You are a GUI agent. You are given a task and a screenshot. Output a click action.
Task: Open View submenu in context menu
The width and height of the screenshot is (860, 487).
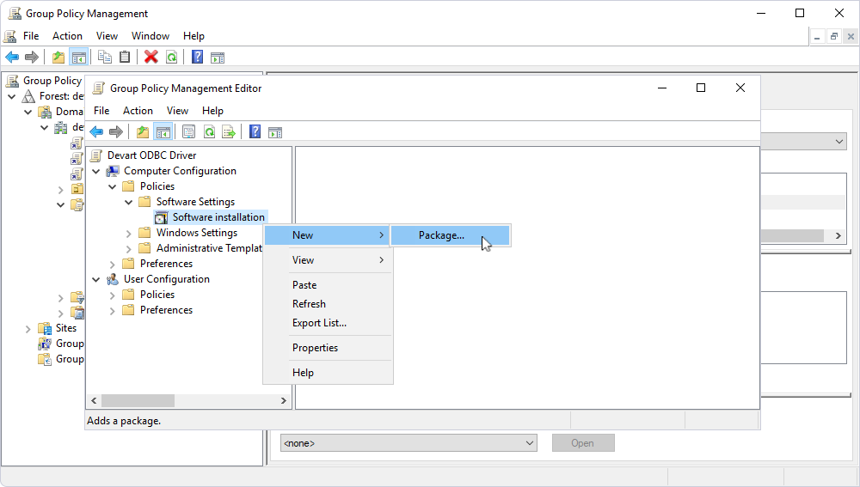[x=328, y=260]
